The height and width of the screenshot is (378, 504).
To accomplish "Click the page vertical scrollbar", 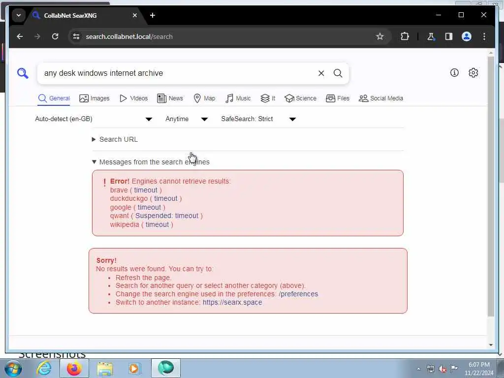I will pos(491,187).
